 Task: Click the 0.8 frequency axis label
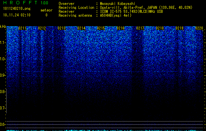tap(2, 92)
